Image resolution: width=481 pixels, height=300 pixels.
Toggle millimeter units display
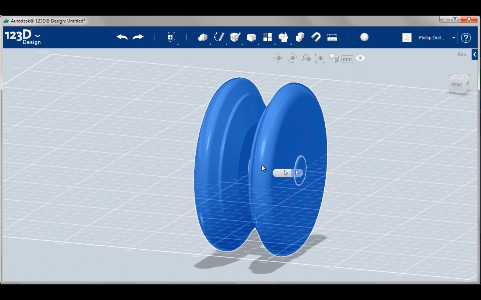click(347, 59)
